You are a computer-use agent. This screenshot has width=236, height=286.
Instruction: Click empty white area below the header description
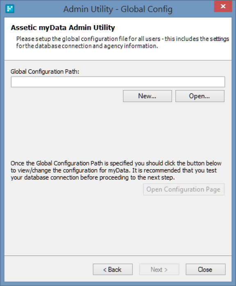coord(118,55)
